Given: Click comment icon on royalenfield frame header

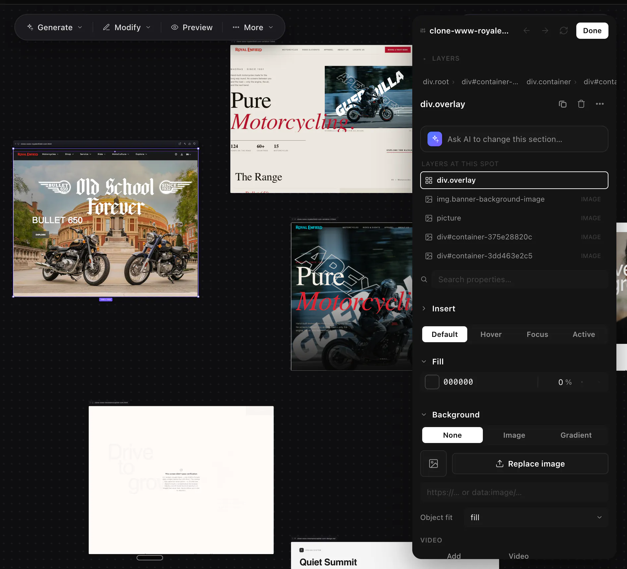Looking at the screenshot, I should pos(195,144).
